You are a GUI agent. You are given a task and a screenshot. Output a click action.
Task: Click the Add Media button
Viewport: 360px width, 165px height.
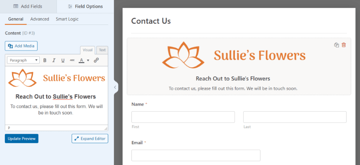coord(21,46)
